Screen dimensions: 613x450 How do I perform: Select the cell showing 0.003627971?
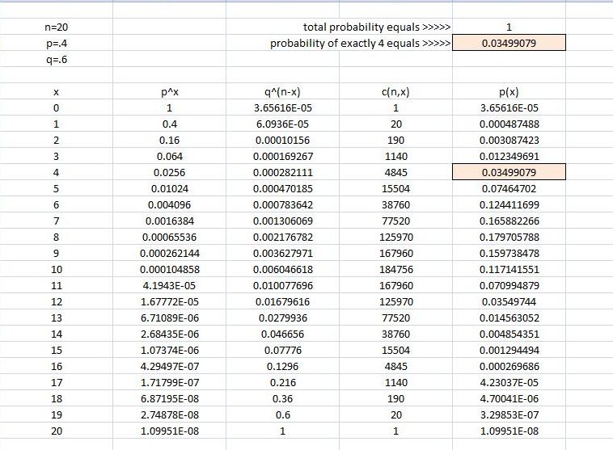click(283, 253)
